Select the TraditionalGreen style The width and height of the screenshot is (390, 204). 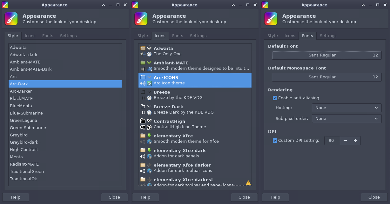[65, 172]
